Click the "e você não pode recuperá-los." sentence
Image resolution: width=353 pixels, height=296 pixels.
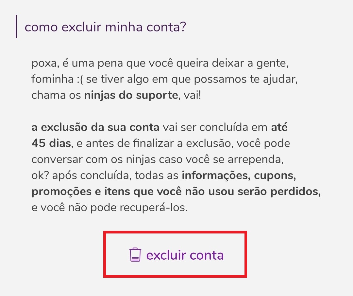coord(109,208)
